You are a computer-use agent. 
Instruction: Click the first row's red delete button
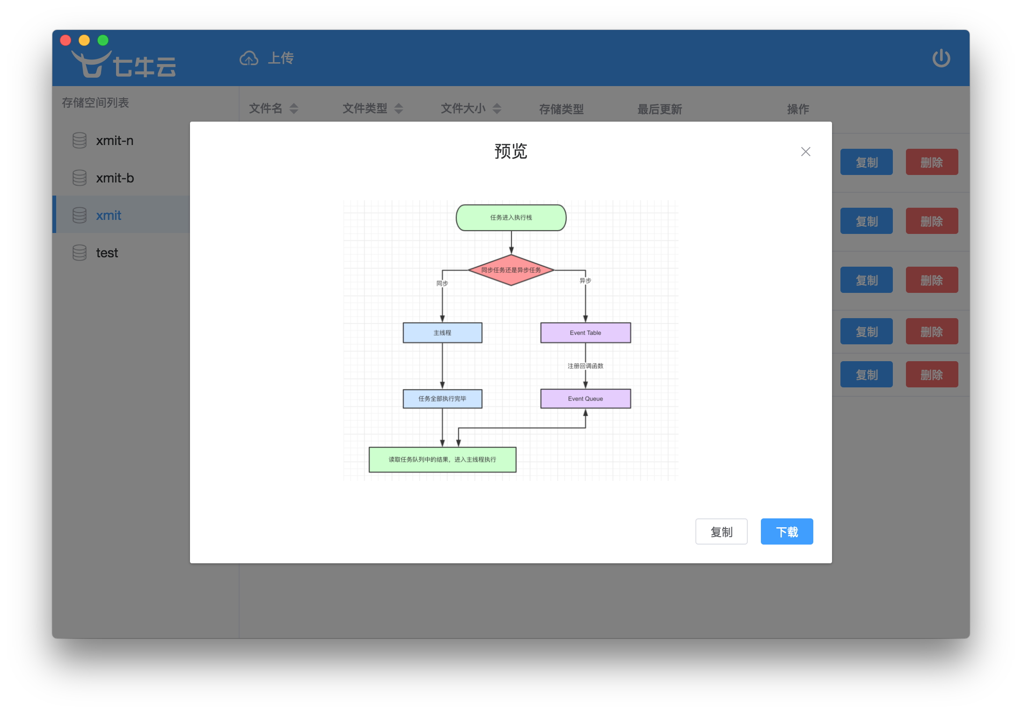pos(932,162)
